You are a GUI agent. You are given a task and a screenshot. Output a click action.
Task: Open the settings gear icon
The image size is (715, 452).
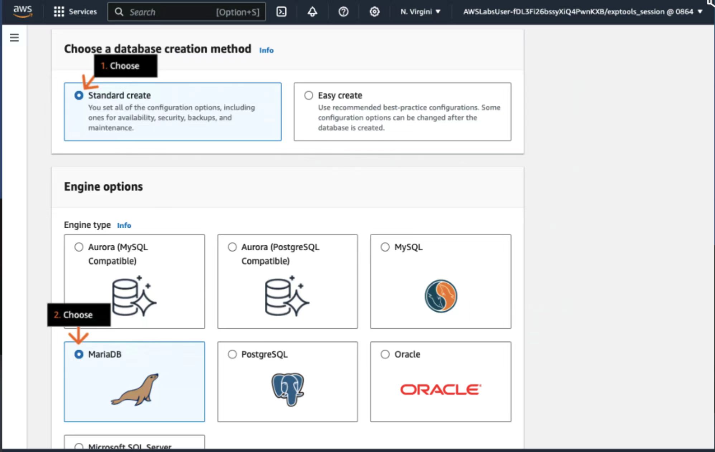point(374,12)
